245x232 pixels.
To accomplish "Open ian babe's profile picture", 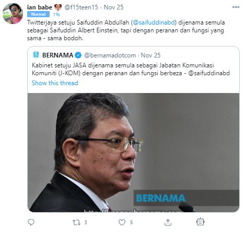I will (x=13, y=14).
